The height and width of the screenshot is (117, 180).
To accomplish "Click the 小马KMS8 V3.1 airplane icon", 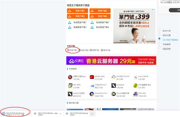I will [92, 86].
